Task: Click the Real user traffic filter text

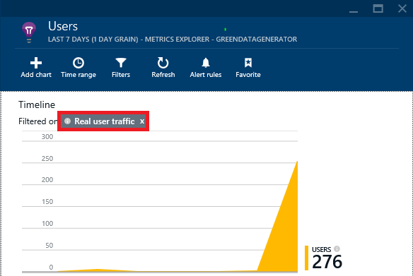Action: [x=104, y=121]
